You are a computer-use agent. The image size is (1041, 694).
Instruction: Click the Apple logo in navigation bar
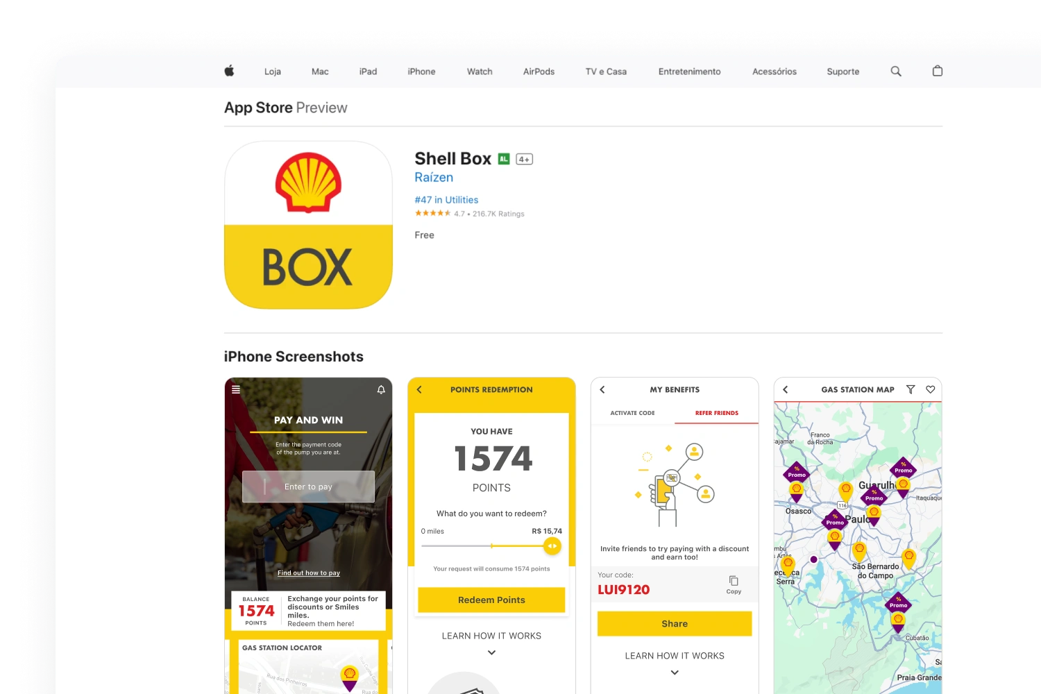229,71
